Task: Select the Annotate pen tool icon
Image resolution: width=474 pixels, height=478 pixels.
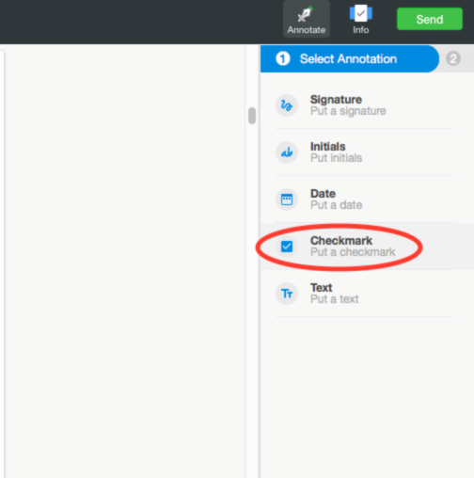Action: pos(306,14)
